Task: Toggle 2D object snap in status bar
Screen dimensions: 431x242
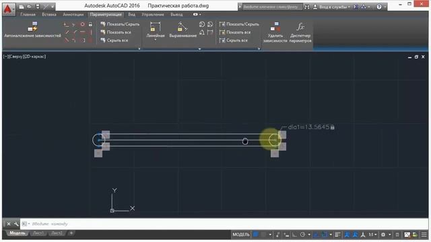Action: tap(325, 235)
